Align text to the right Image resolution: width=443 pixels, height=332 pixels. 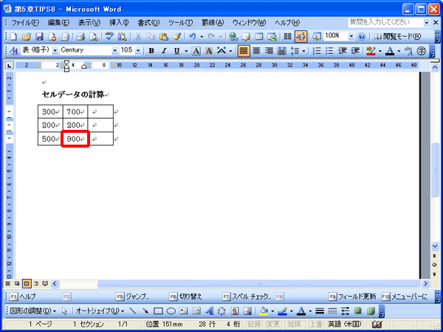click(x=269, y=51)
